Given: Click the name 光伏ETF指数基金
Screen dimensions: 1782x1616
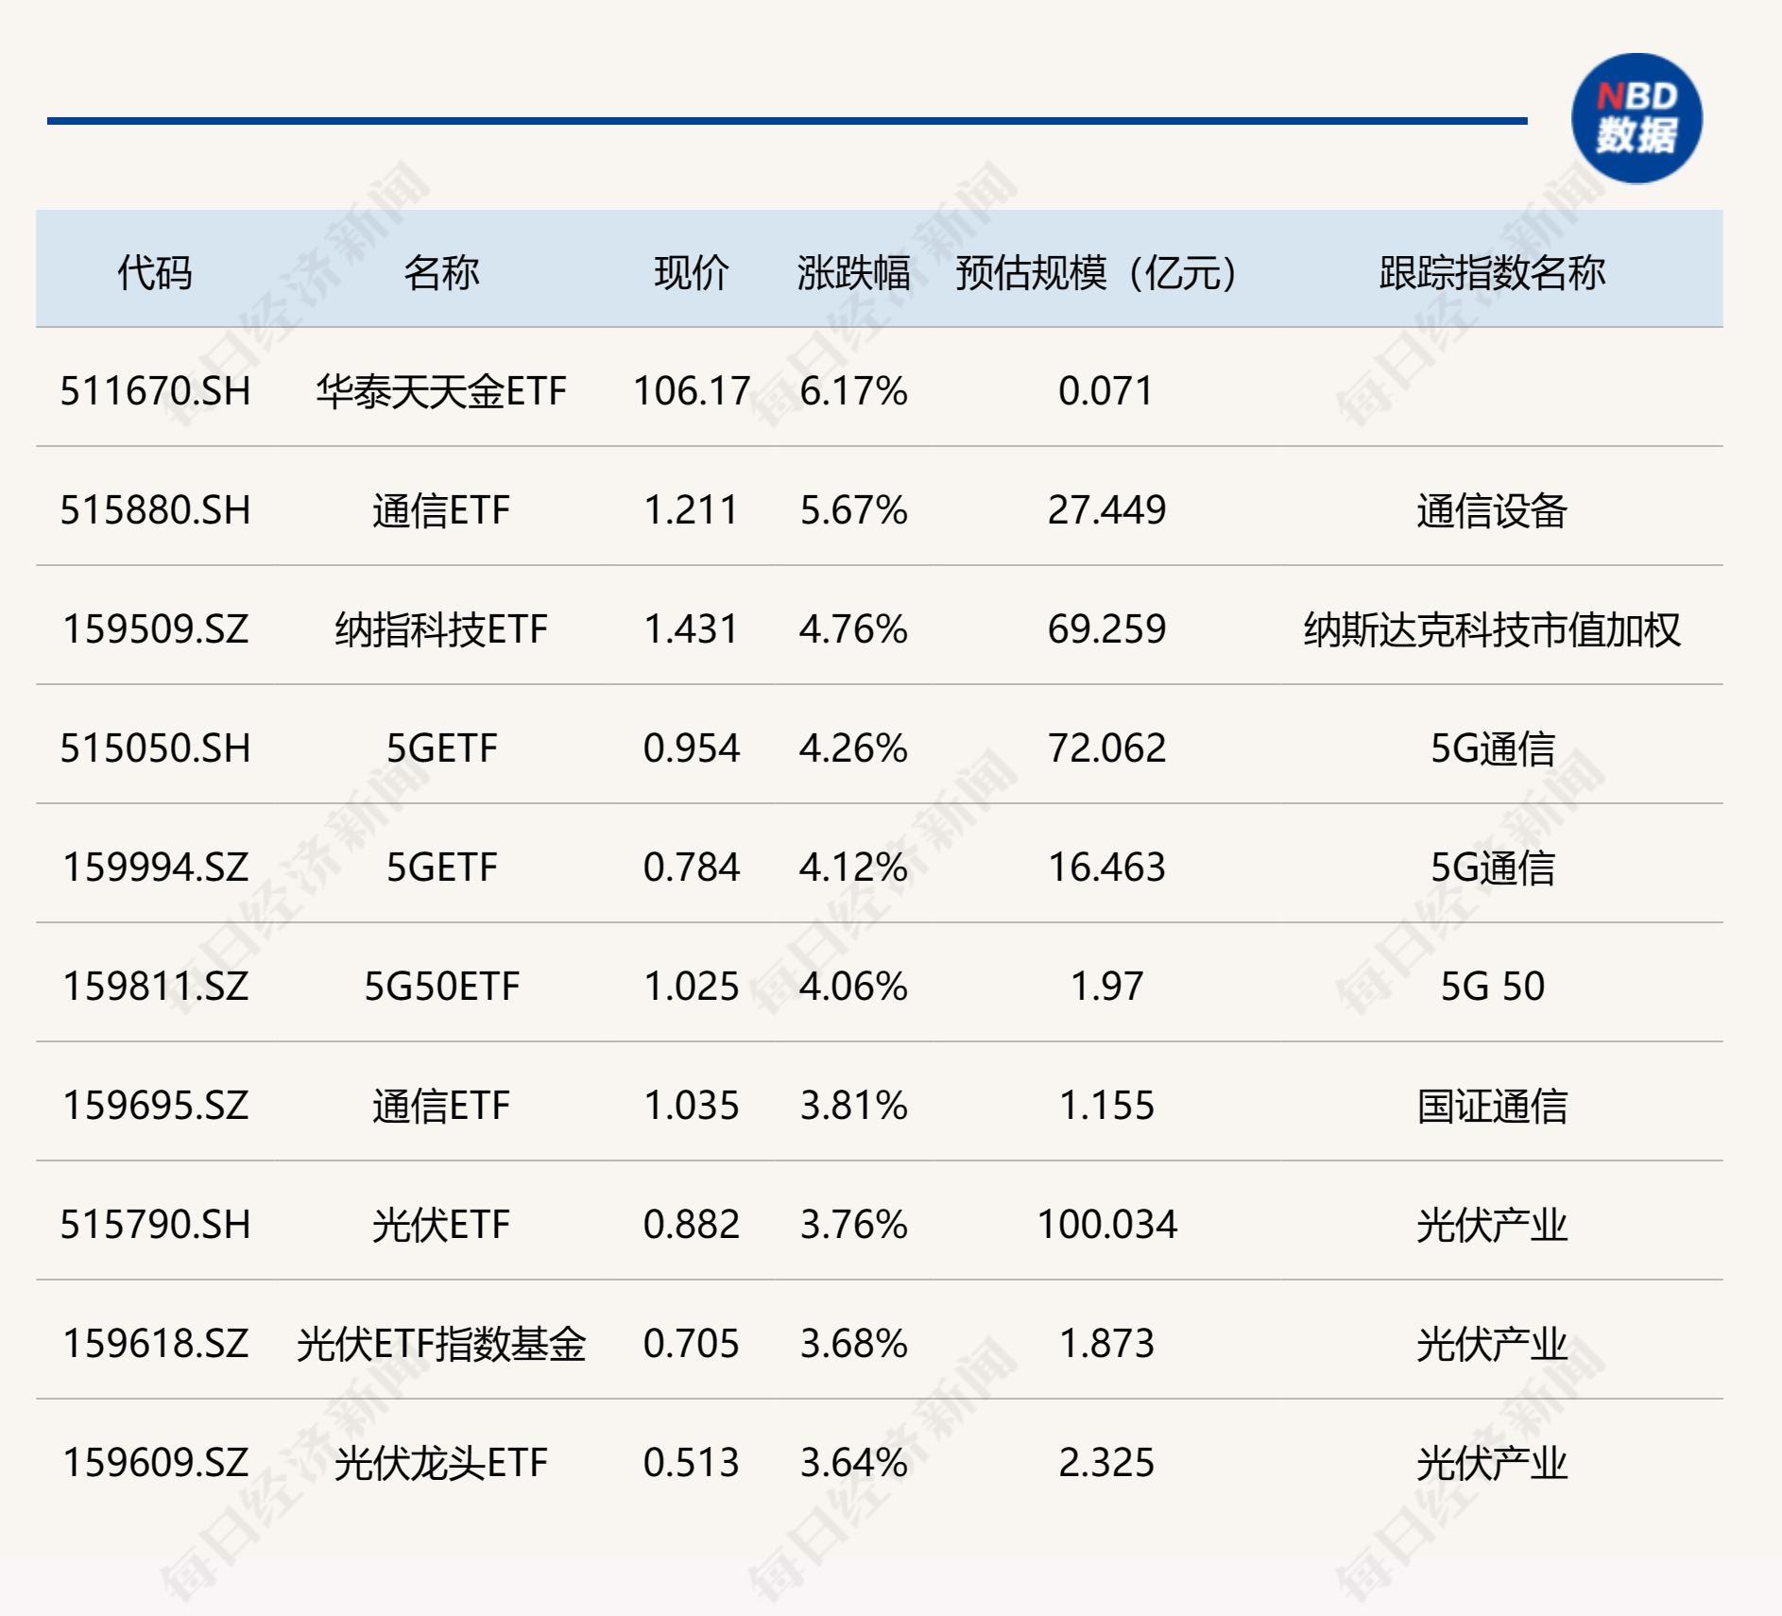Looking at the screenshot, I should pos(441,1344).
